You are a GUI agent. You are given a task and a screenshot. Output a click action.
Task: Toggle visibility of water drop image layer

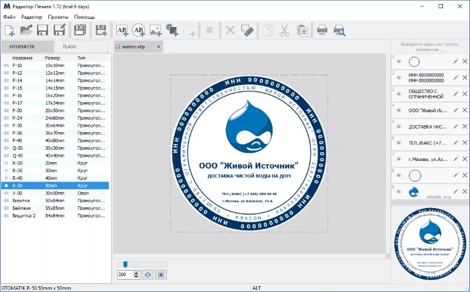(x=399, y=192)
